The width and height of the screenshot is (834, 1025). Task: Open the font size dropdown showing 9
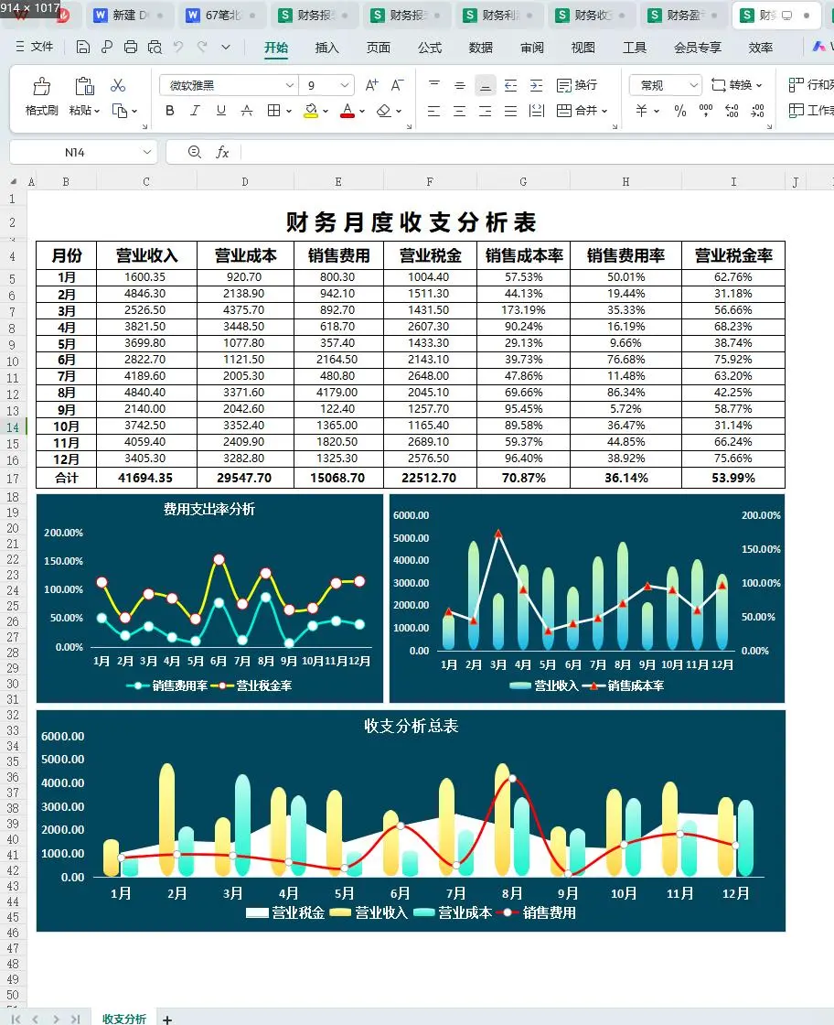click(344, 86)
